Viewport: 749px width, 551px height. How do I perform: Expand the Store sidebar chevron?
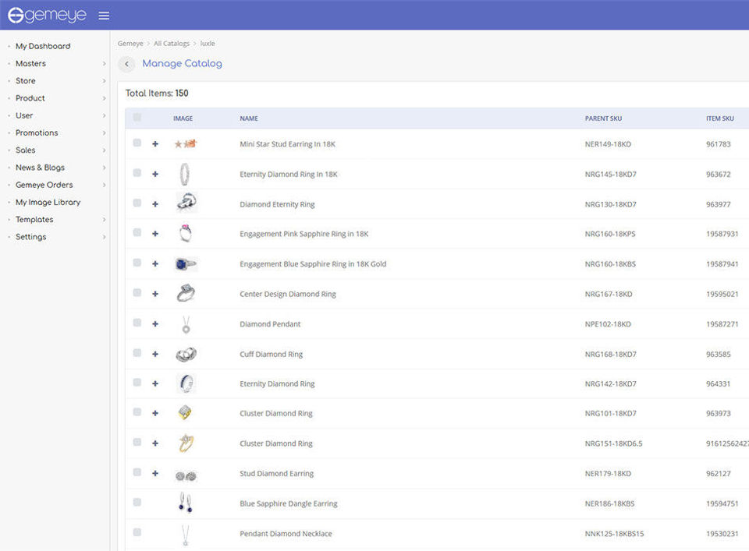coord(104,80)
